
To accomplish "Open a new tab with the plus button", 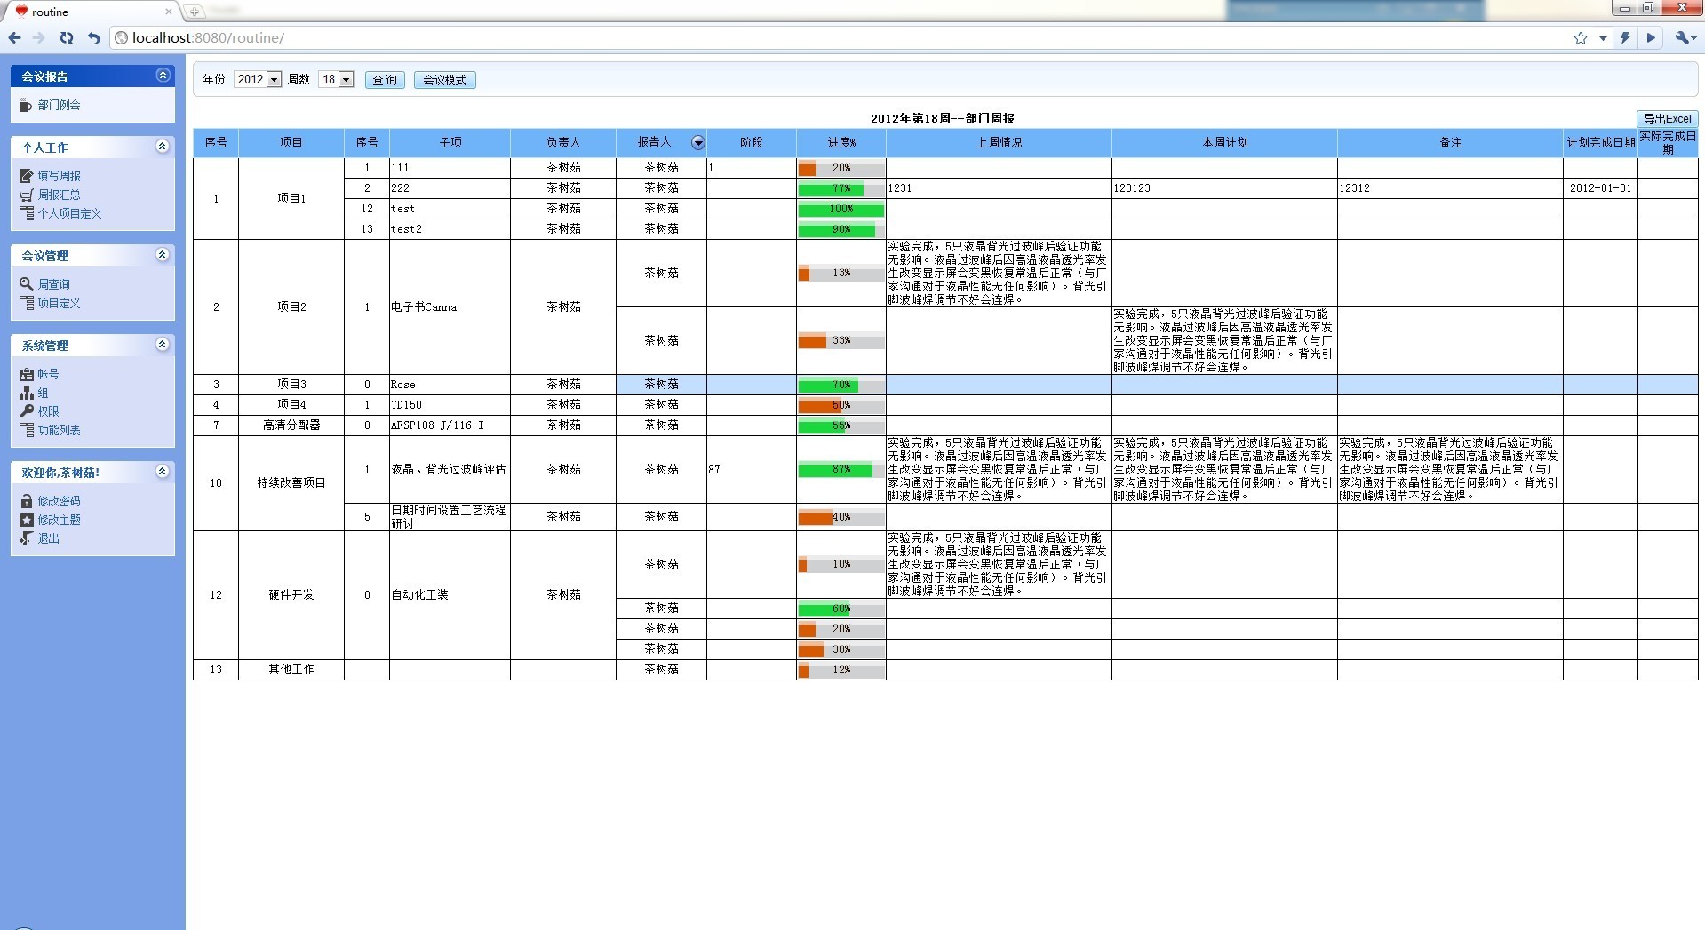I will pos(195,12).
